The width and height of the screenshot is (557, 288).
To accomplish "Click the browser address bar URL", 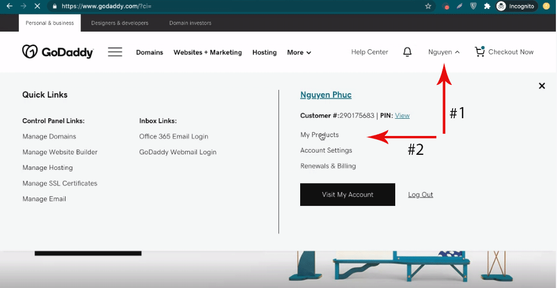I will (107, 6).
